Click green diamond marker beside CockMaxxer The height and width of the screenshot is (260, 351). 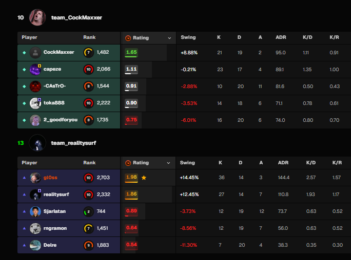pyautogui.click(x=24, y=53)
